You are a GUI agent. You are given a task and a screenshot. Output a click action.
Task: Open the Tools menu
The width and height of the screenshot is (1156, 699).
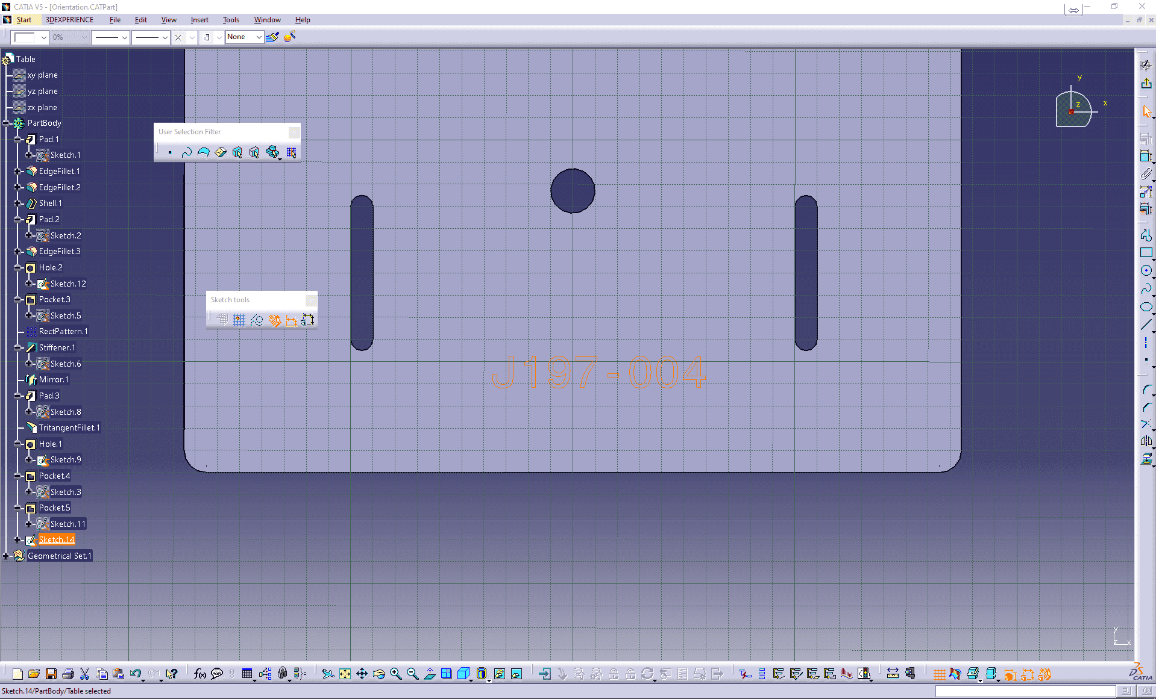coord(231,20)
